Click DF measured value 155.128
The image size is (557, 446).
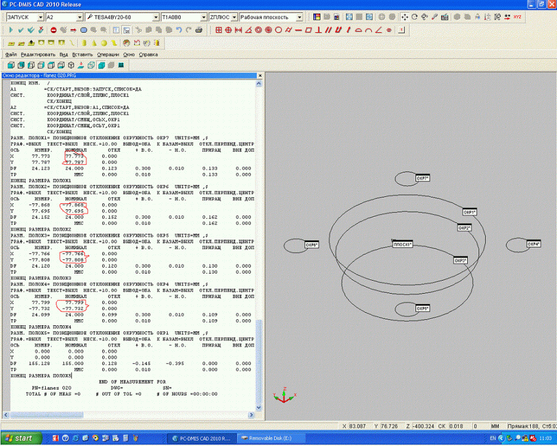[39, 363]
